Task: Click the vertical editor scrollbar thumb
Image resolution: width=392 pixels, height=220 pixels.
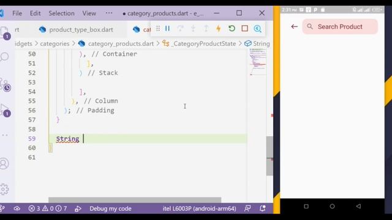Action: pos(269,156)
